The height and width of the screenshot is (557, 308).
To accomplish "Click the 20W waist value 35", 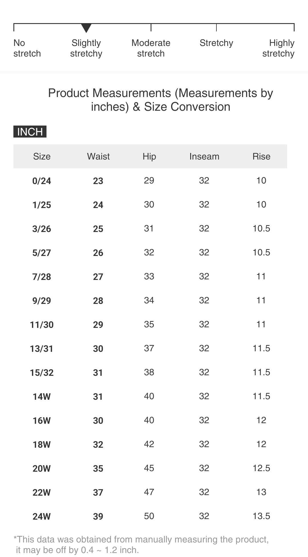I will click(98, 469).
